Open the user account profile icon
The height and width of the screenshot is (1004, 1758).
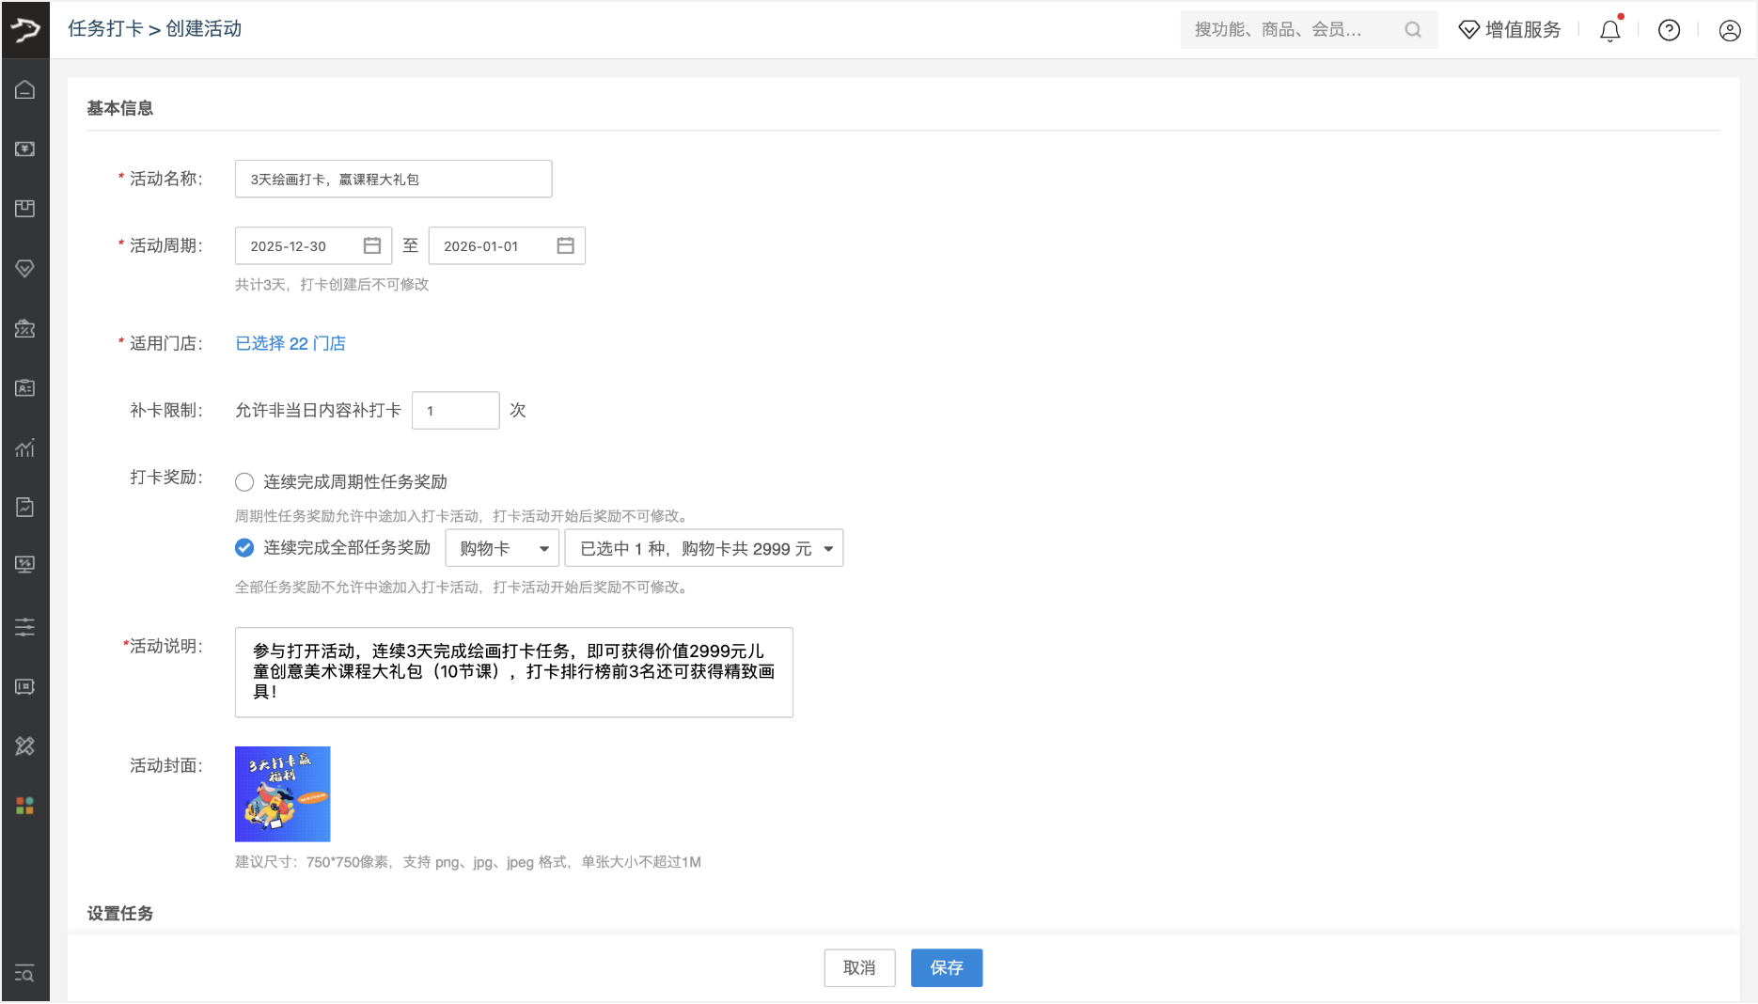[x=1729, y=30]
